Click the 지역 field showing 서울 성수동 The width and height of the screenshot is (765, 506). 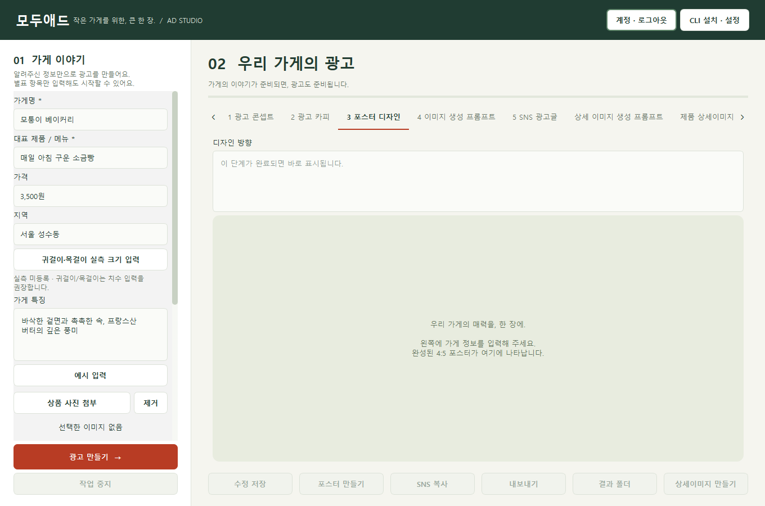coord(91,234)
